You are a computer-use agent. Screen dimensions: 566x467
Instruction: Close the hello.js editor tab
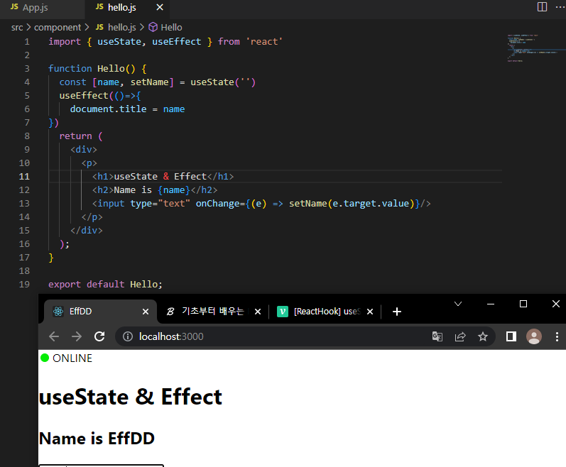point(160,8)
